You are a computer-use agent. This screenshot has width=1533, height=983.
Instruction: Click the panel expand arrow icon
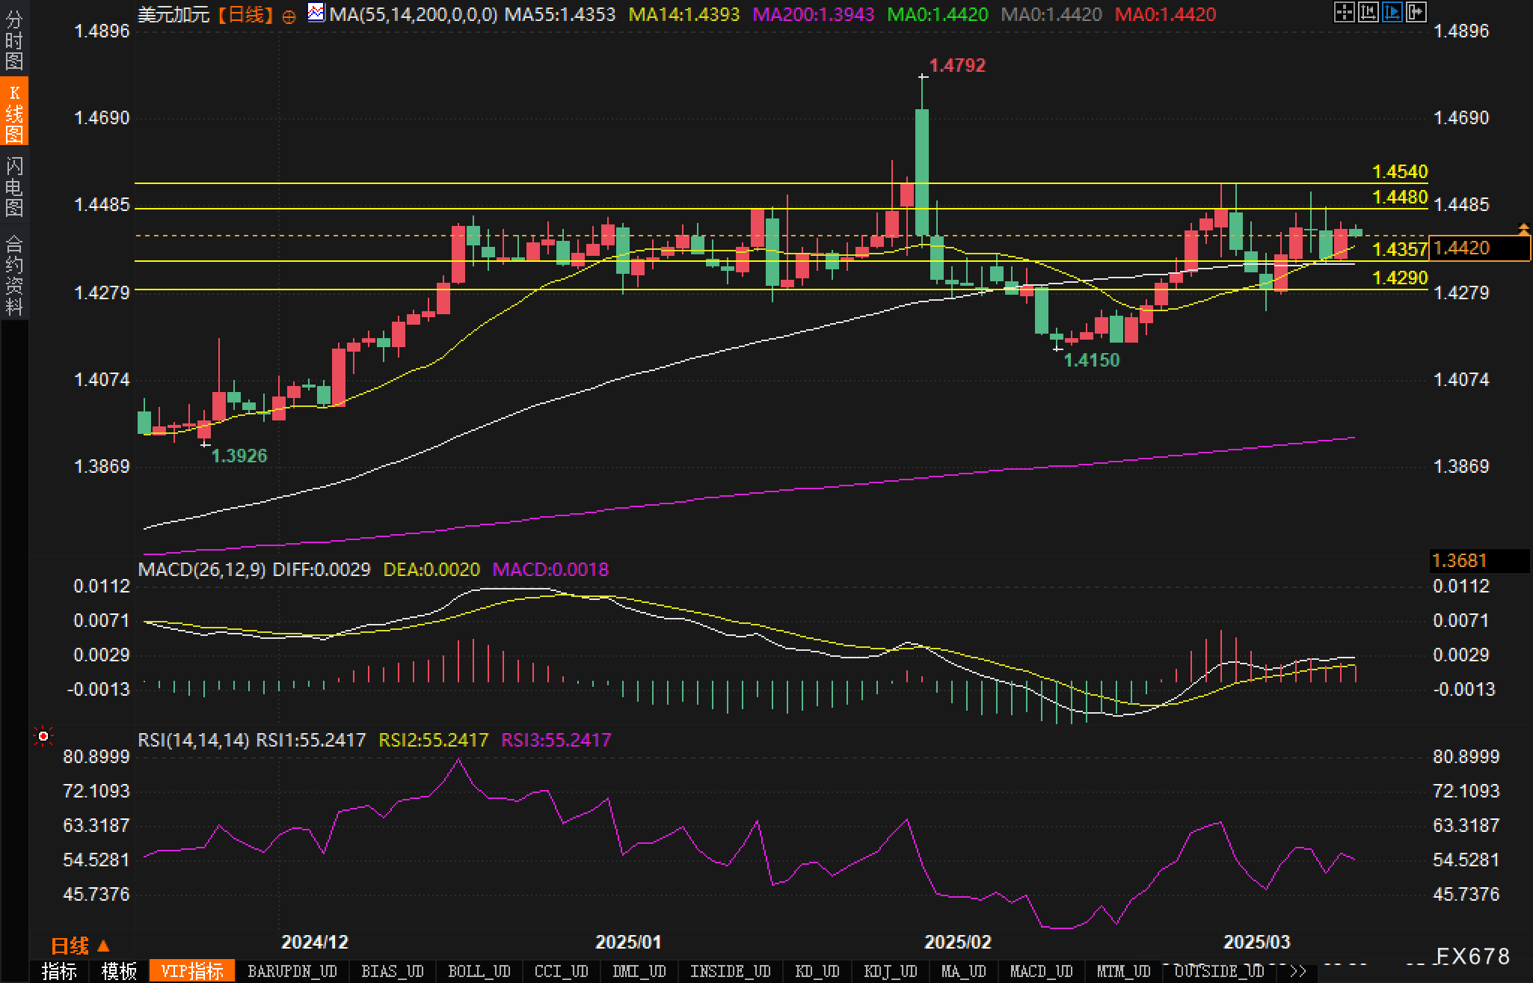pos(1416,12)
